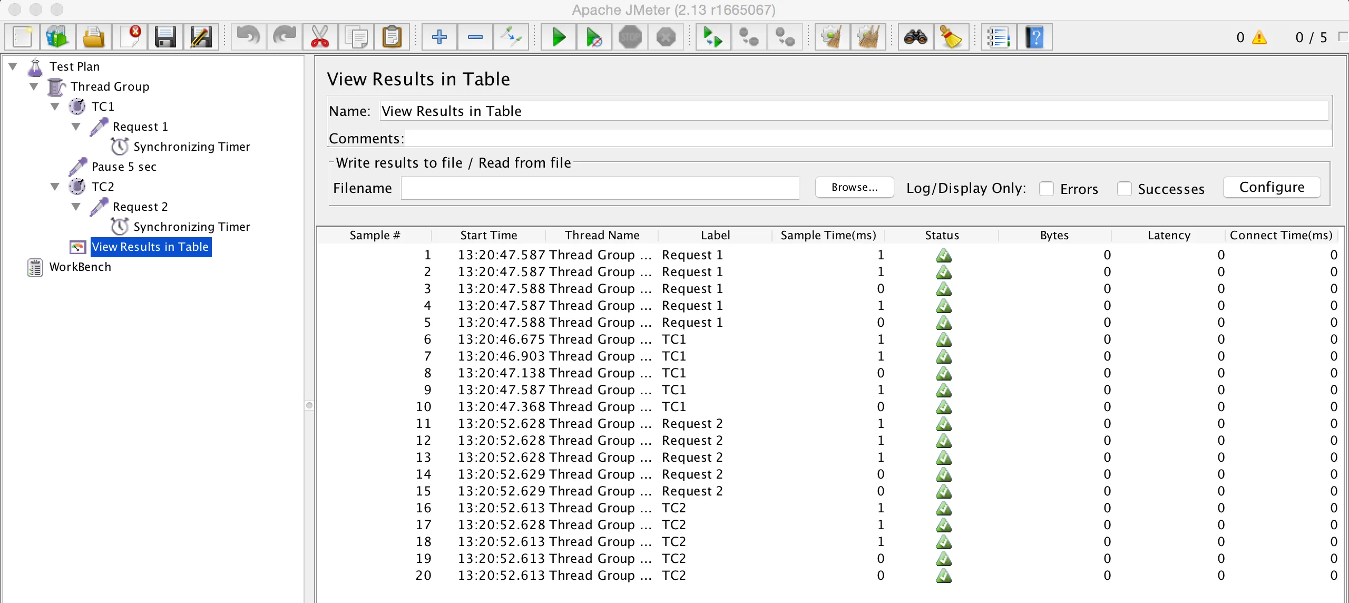The height and width of the screenshot is (603, 1349).
Task: Click the Search binoculars icon
Action: [x=916, y=37]
